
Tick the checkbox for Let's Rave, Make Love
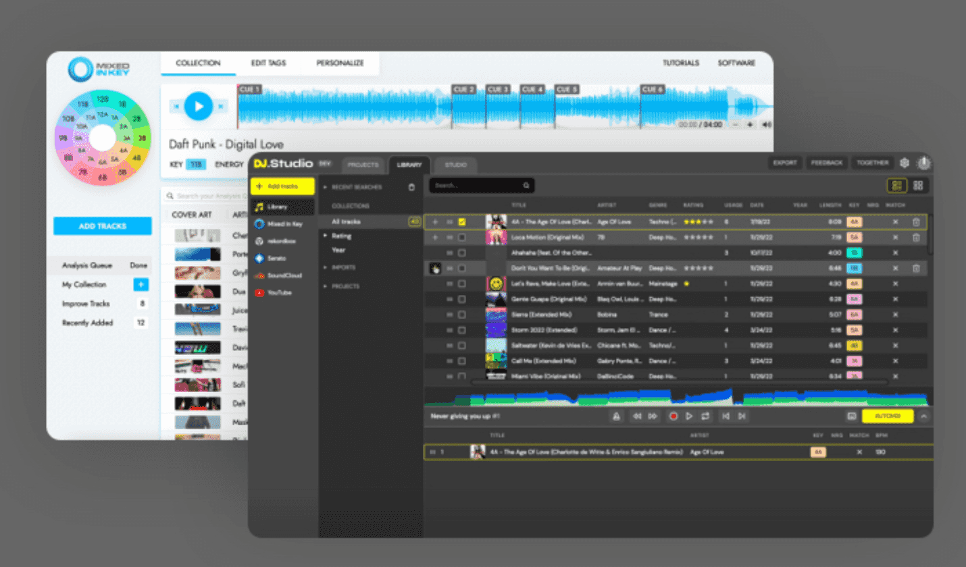point(462,283)
